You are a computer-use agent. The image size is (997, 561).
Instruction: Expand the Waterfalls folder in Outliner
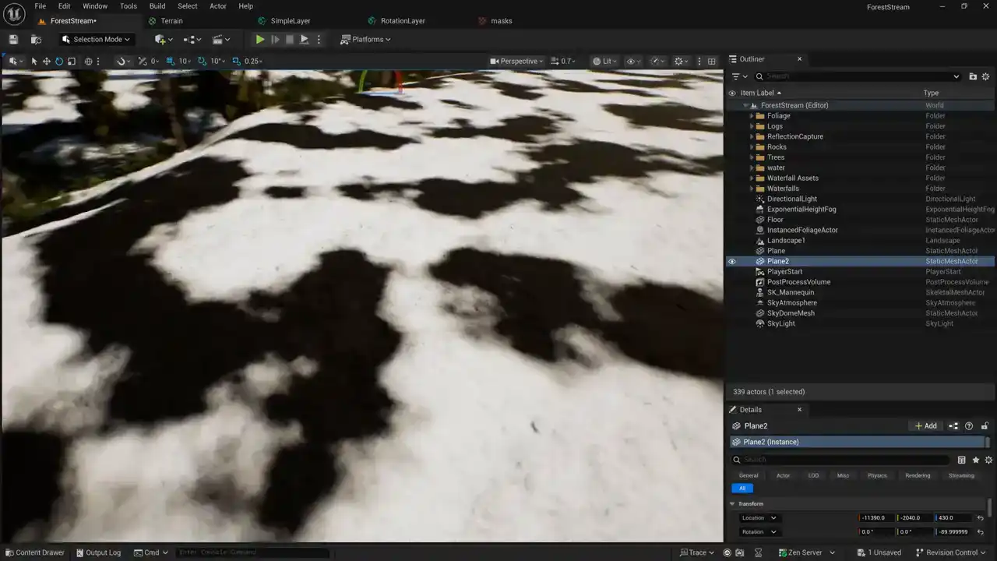(x=752, y=189)
